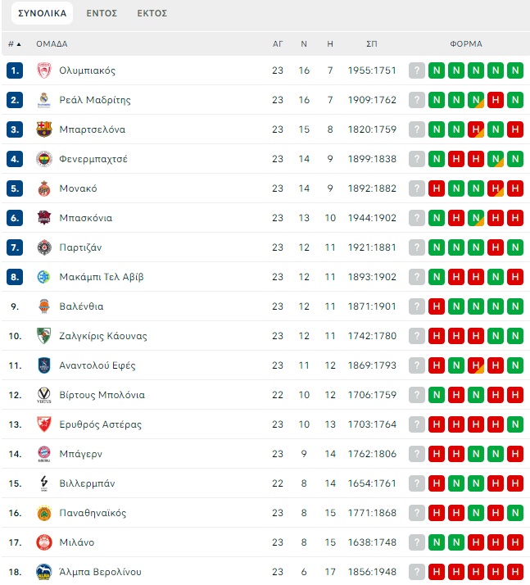Click the Παναθηναϊκός green clover logo
This screenshot has width=530, height=585.
click(x=44, y=513)
